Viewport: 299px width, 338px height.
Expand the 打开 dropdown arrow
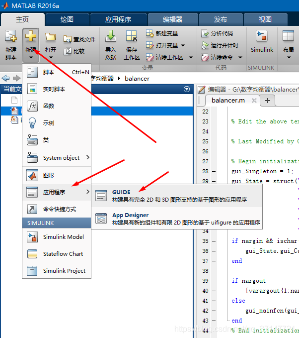tap(51, 57)
